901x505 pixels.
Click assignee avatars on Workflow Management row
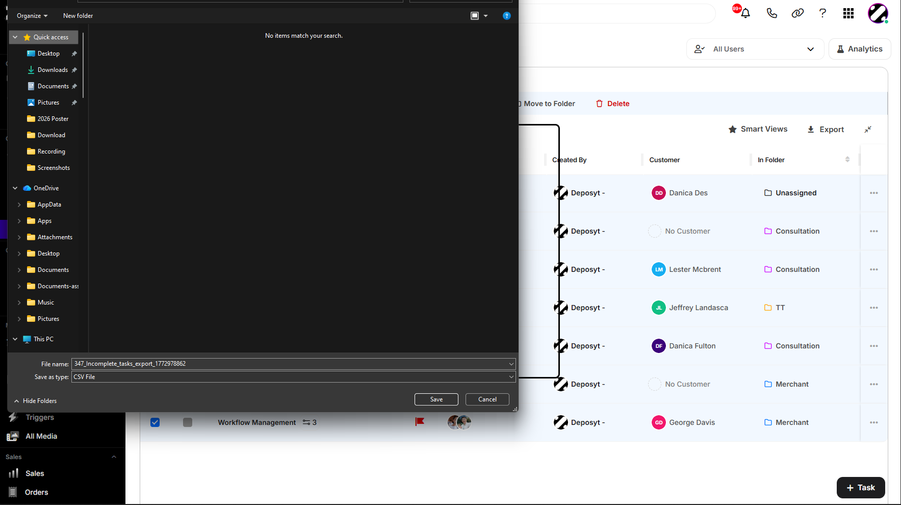pos(459,422)
